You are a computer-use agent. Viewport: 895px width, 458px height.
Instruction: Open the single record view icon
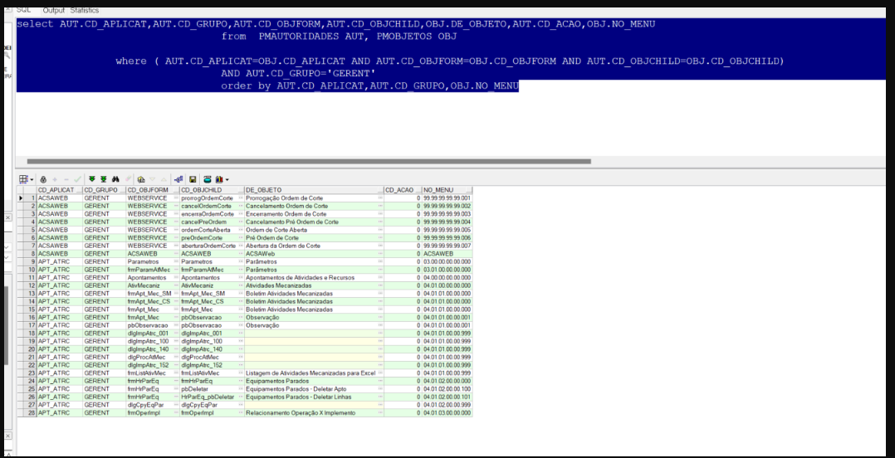point(141,179)
